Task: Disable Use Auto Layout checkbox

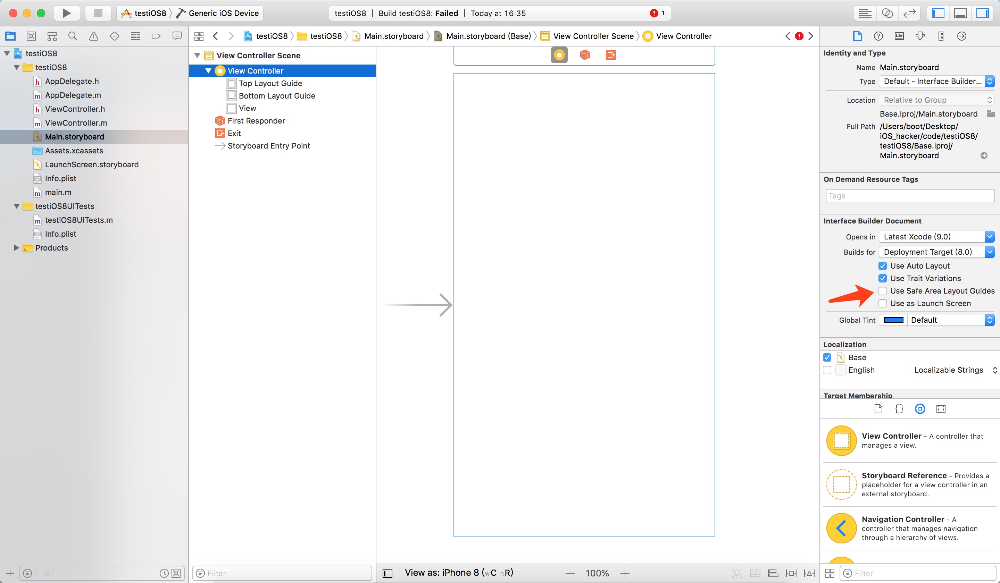Action: click(x=883, y=266)
